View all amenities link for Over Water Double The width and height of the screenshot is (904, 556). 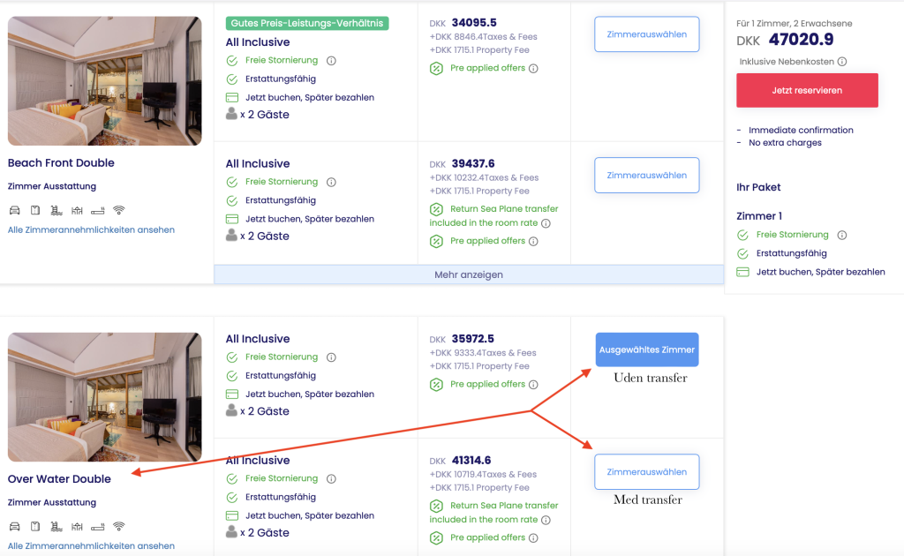click(91, 545)
